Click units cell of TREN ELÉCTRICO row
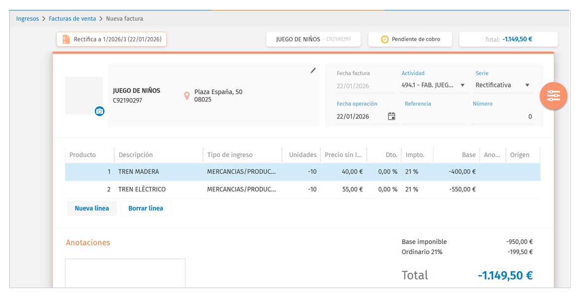The height and width of the screenshot is (293, 577). coord(301,189)
